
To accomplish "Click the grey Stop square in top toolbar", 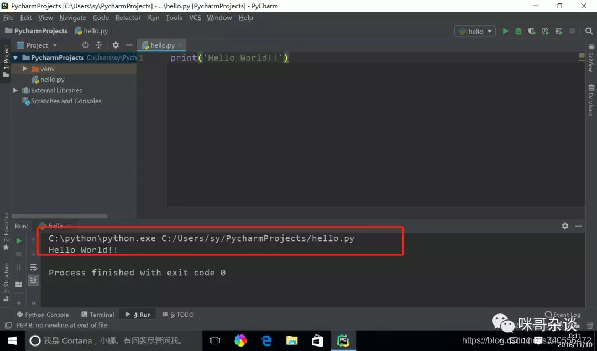I will 572,31.
